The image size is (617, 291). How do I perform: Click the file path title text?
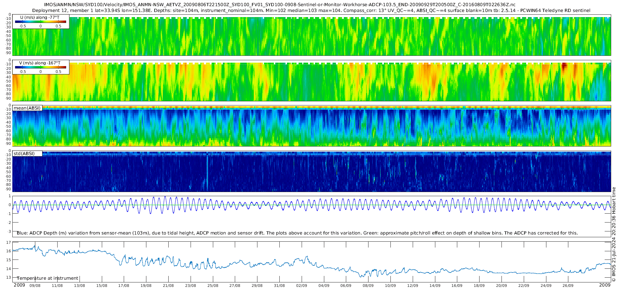click(280, 4)
